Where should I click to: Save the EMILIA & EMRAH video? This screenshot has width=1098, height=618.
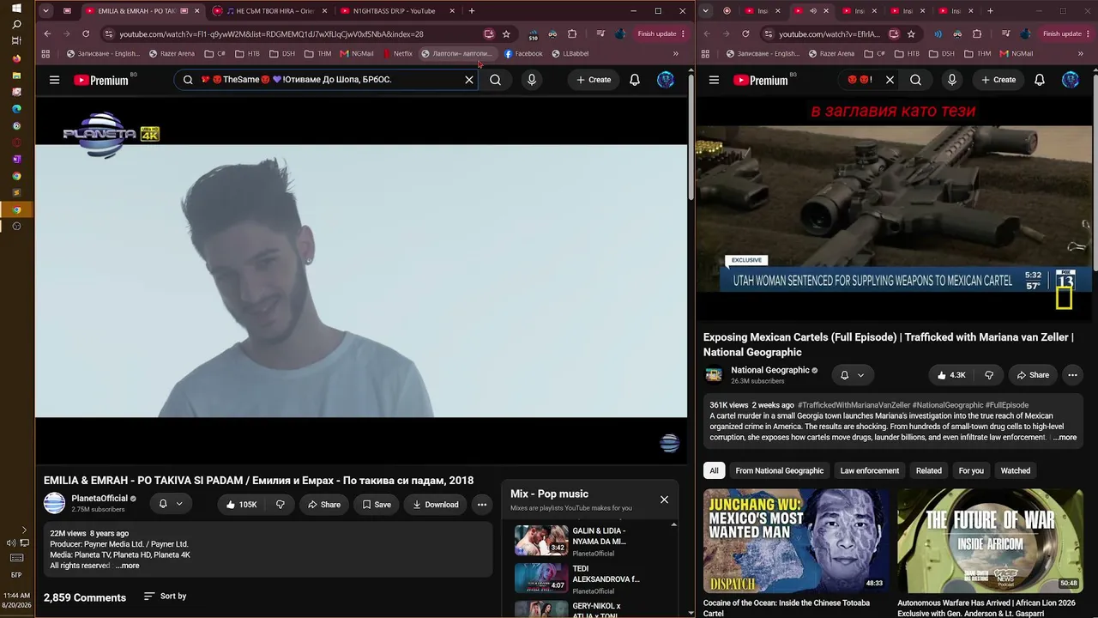[x=376, y=505]
